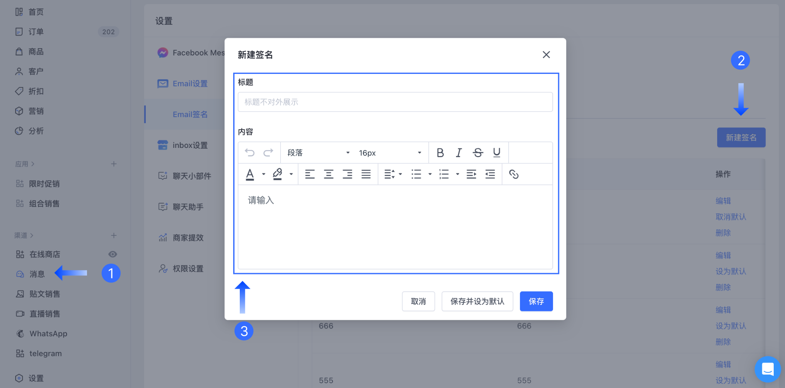Expand the 渠道 section header
The height and width of the screenshot is (388, 785).
click(24, 235)
